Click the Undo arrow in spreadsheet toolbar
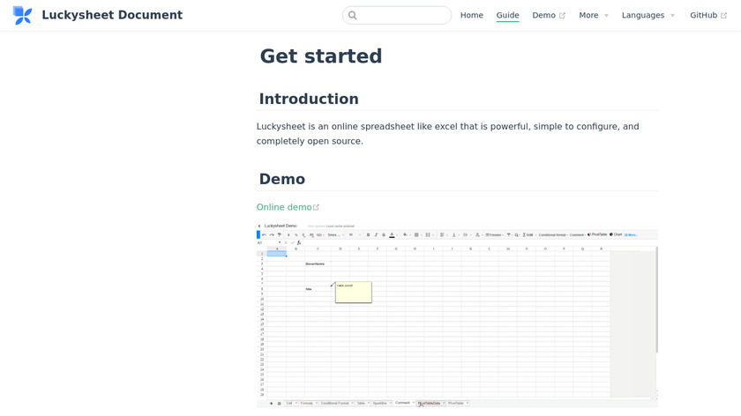 [263, 234]
